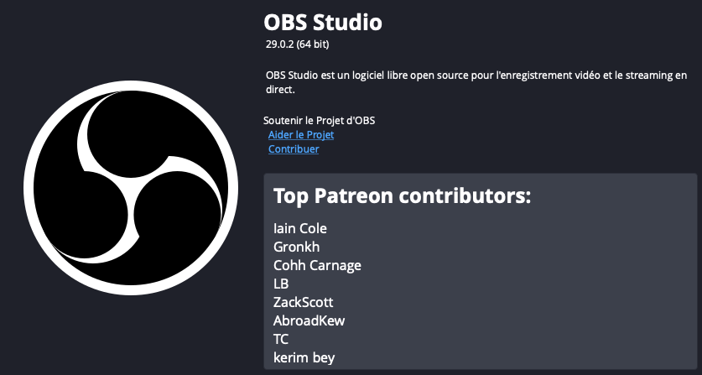This screenshot has height=375, width=702.
Task: Select version text '29.0.2 (64 bit)'
Action: coord(297,44)
